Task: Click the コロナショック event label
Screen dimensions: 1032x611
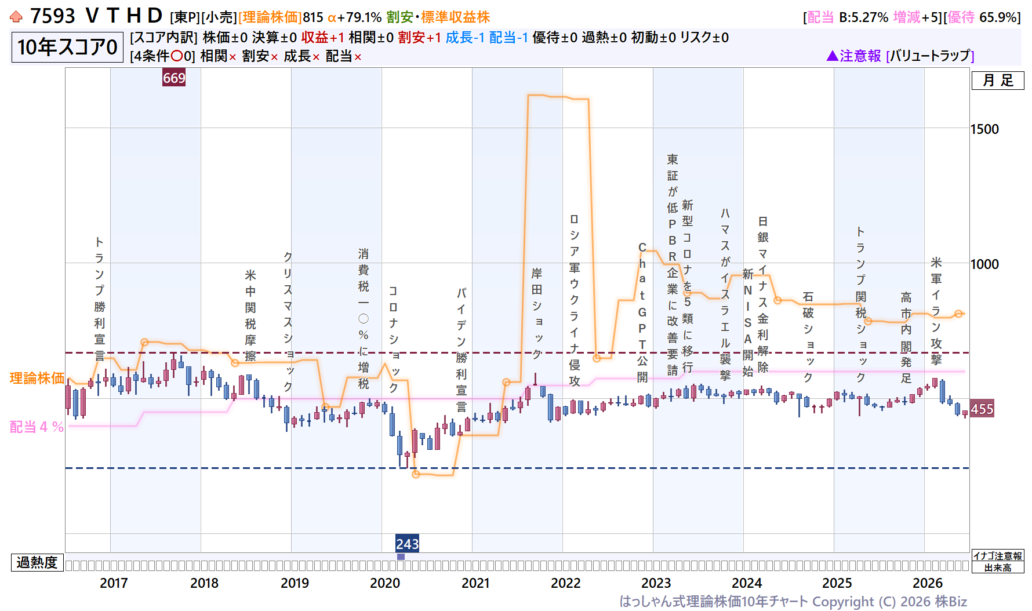Action: 393,339
